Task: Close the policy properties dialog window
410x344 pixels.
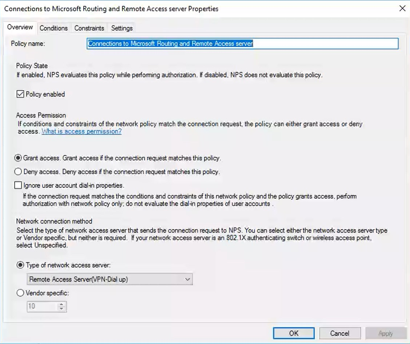Action: pos(402,8)
